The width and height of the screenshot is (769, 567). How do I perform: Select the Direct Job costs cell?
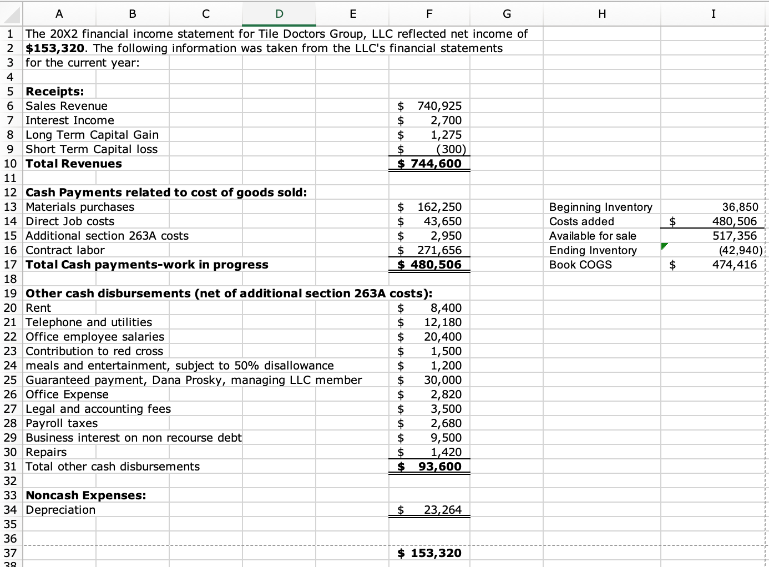(70, 221)
